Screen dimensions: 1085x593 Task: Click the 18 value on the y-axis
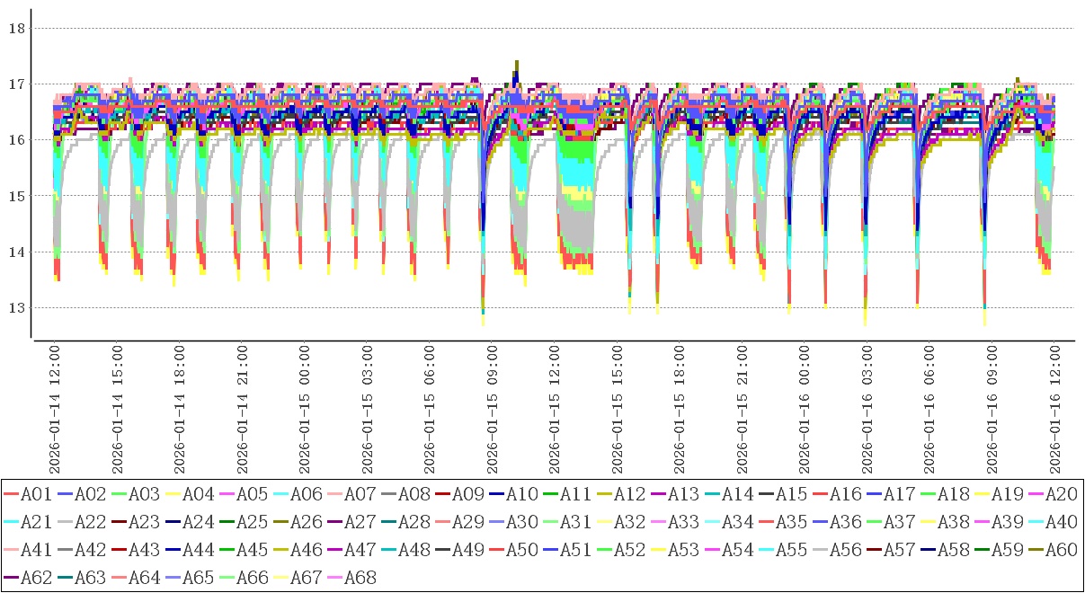point(17,28)
